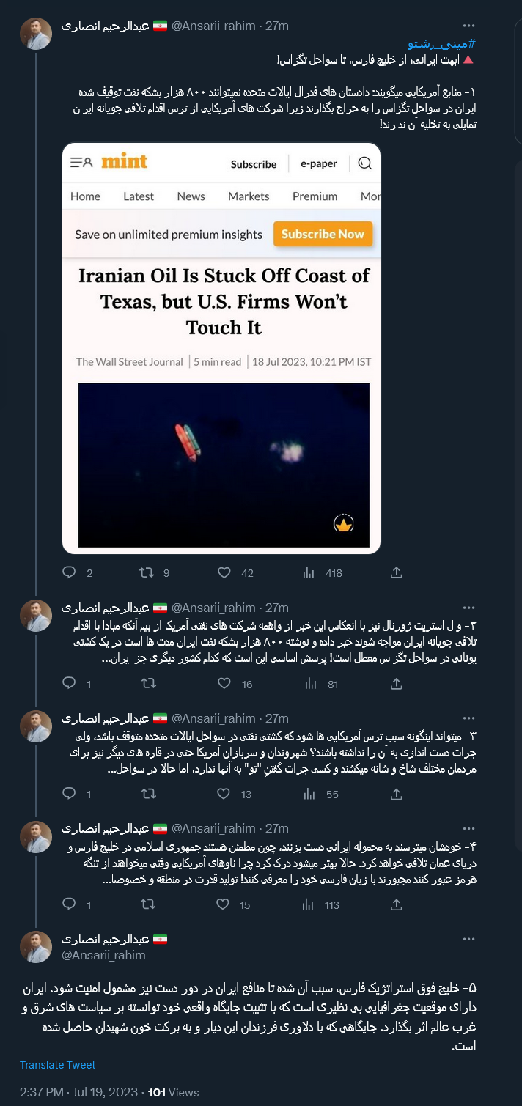The image size is (522, 1106).
Task: Retweet the first tweet showing 9 retweets
Action: [x=147, y=572]
